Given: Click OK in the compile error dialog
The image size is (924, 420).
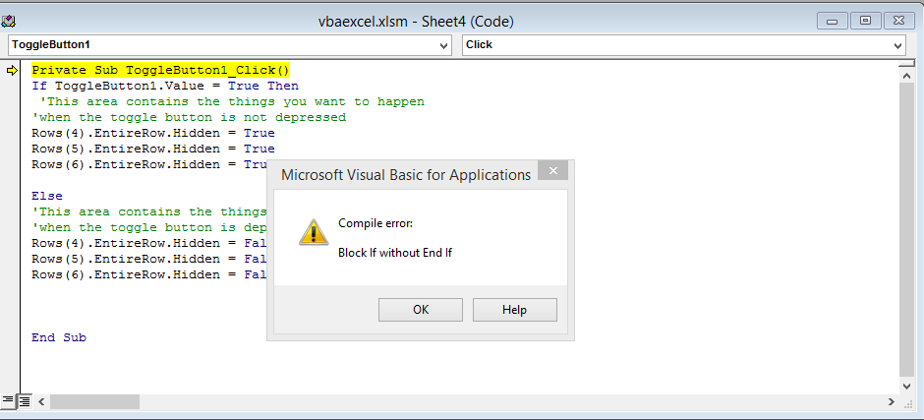Looking at the screenshot, I should tap(420, 310).
